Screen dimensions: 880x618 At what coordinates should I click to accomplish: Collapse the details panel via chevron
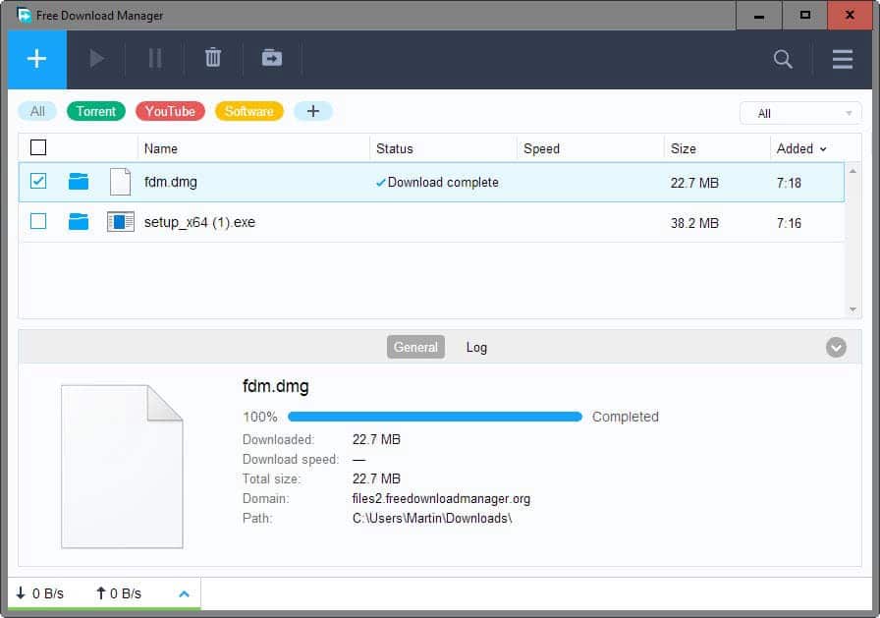coord(837,347)
